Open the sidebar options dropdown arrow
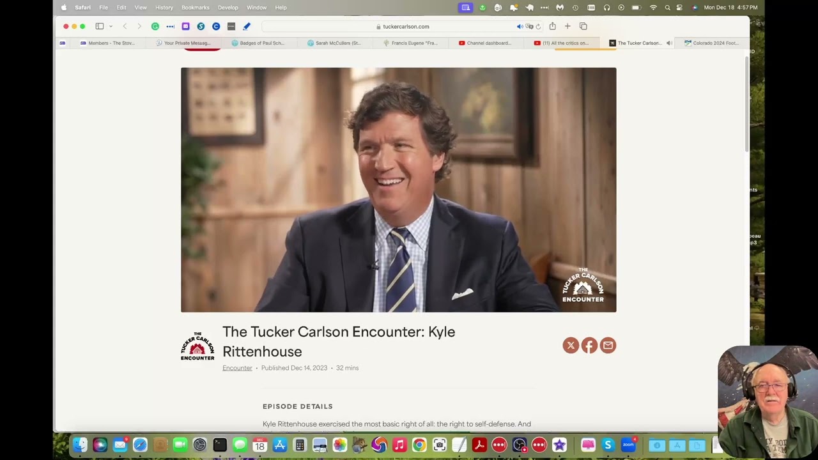The image size is (818, 460). (111, 26)
